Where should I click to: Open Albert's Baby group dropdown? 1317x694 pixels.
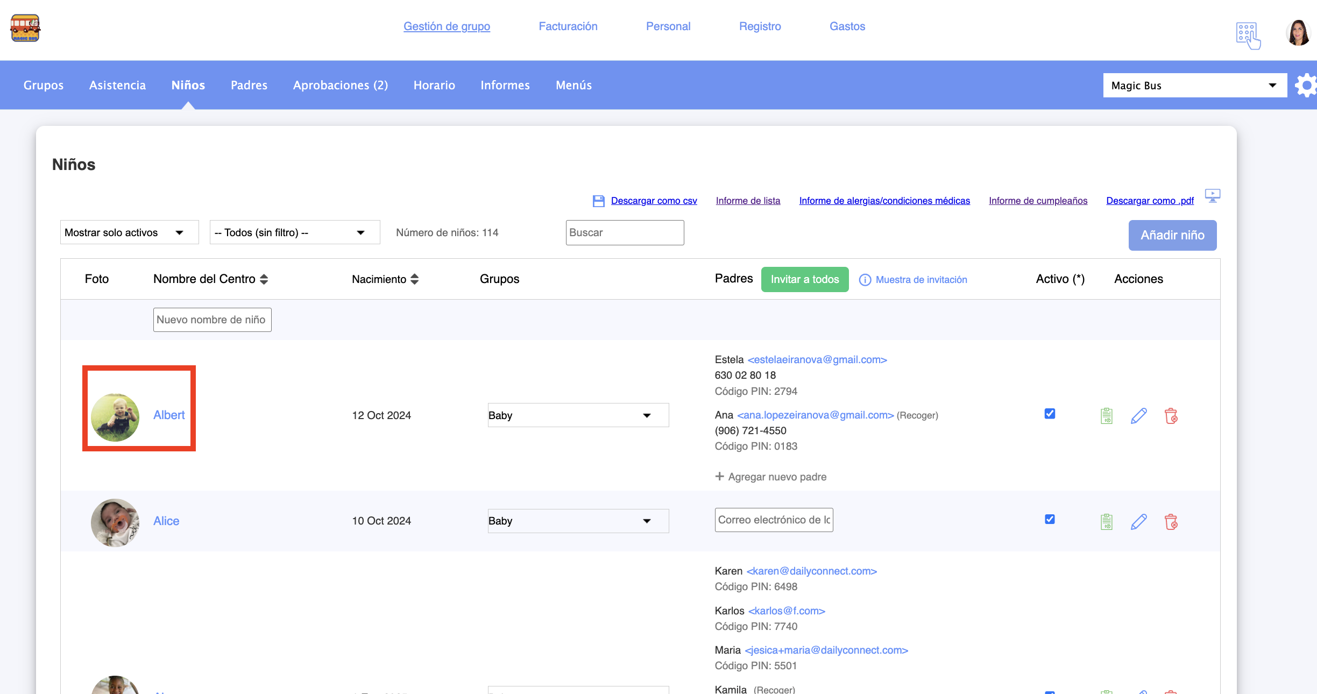coord(578,415)
